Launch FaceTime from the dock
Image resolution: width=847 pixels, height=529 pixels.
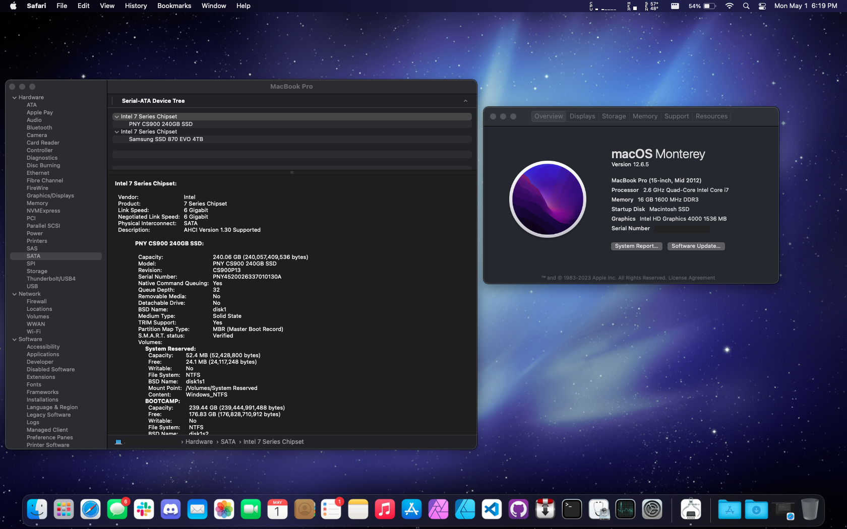tap(251, 509)
